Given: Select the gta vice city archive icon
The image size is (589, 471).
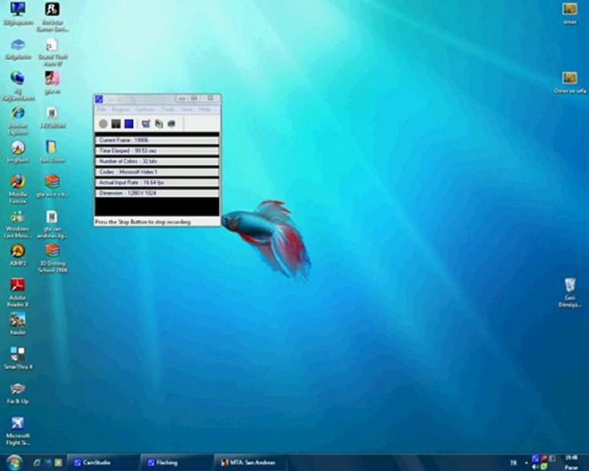Looking at the screenshot, I should pyautogui.click(x=52, y=186).
